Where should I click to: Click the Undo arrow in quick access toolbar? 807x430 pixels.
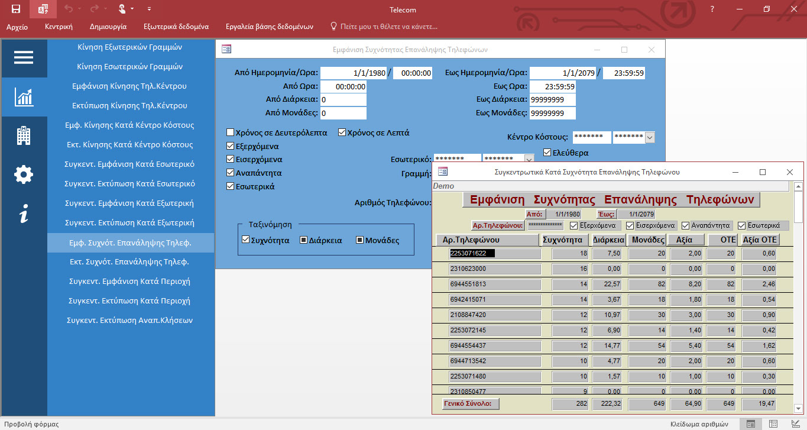(x=68, y=9)
